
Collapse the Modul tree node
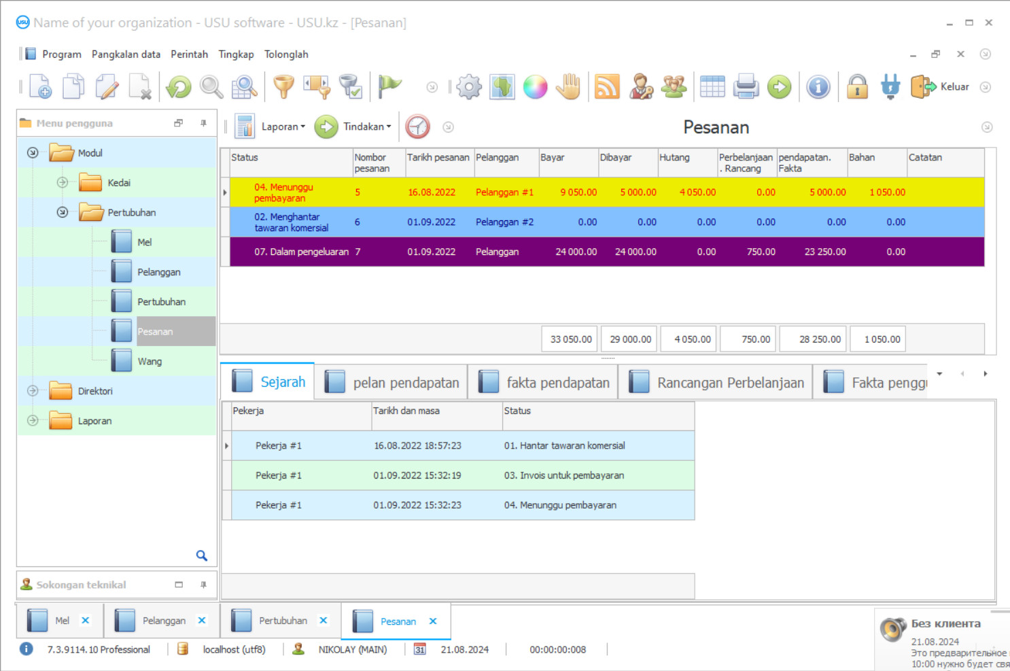(x=33, y=153)
